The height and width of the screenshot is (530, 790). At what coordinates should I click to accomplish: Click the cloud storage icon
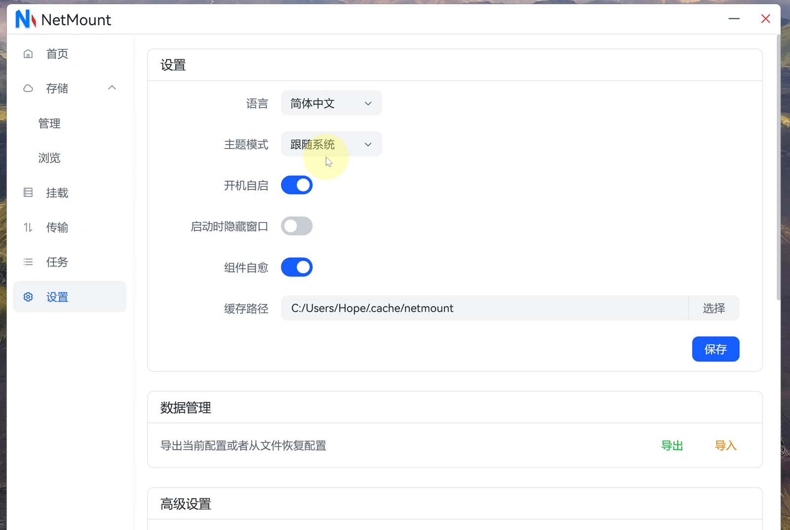[x=28, y=88]
